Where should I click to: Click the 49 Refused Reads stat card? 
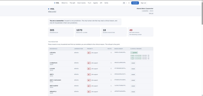point(141,32)
